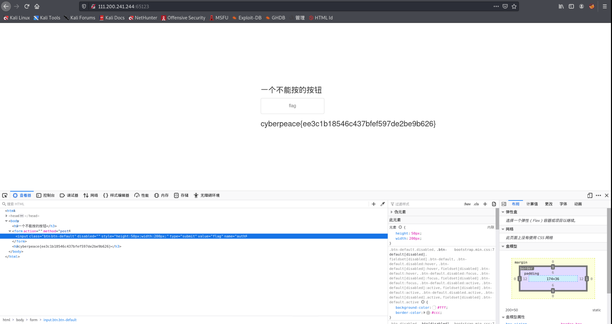The height and width of the screenshot is (324, 612).
Task: Open the responsive design mode icon
Action: (x=590, y=195)
